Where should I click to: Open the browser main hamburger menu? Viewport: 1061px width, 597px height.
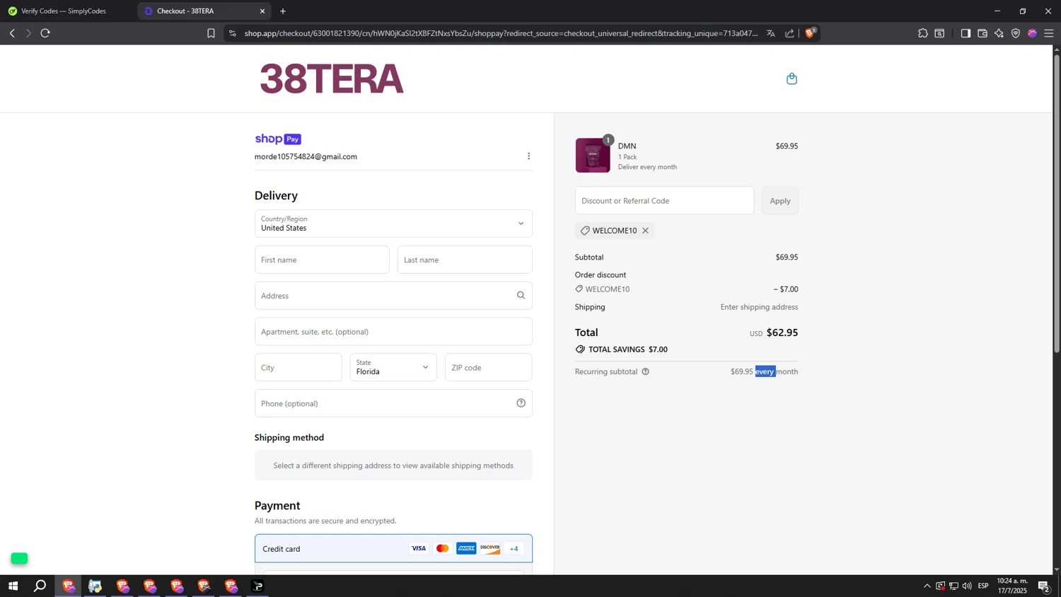[x=1049, y=33]
